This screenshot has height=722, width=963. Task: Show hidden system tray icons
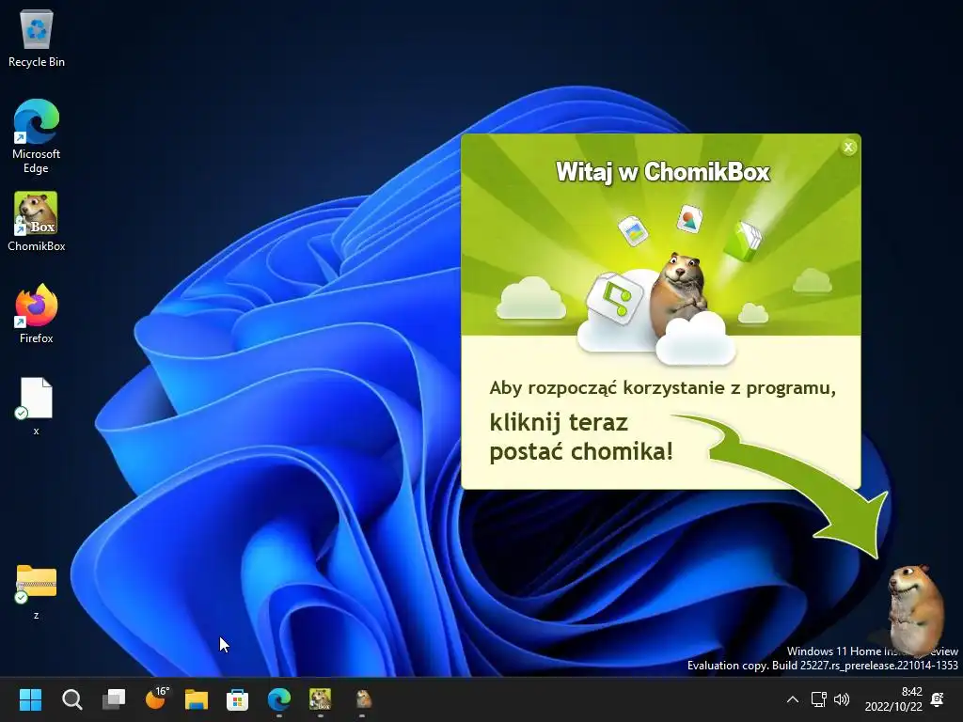point(792,699)
